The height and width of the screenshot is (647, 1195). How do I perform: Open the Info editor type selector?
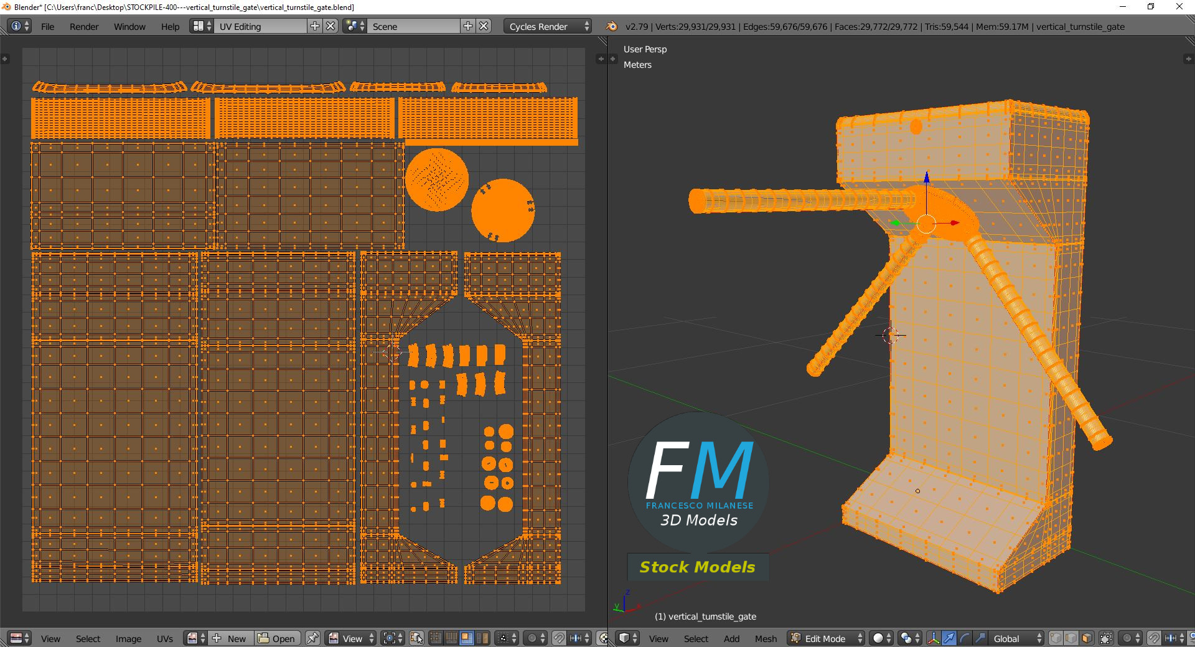click(20, 26)
